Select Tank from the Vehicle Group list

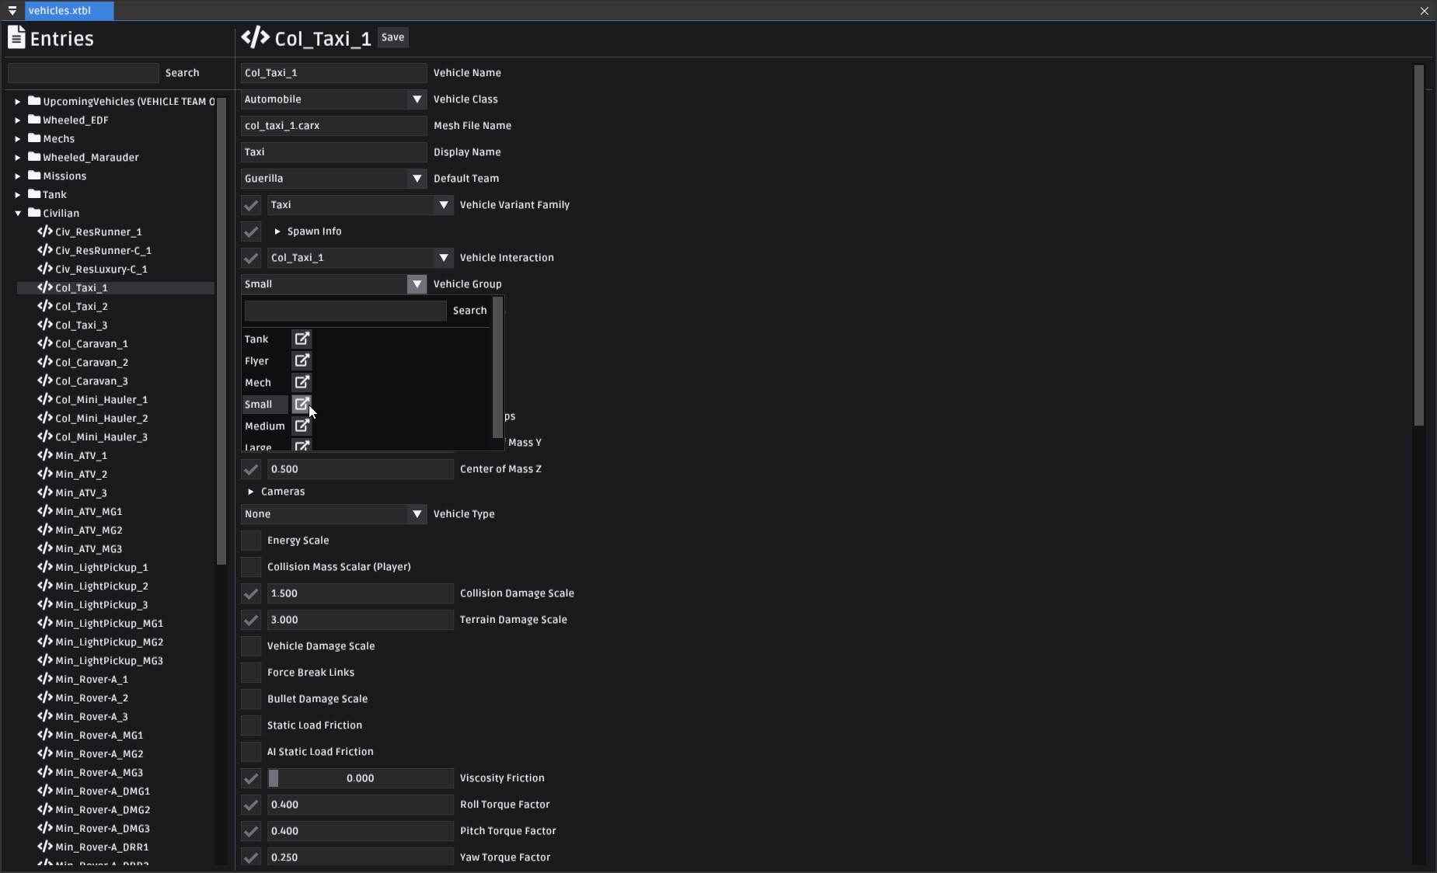[x=256, y=339]
